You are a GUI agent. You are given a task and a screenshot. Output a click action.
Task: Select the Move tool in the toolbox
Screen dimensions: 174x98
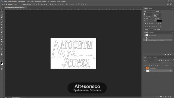(x=2, y=10)
